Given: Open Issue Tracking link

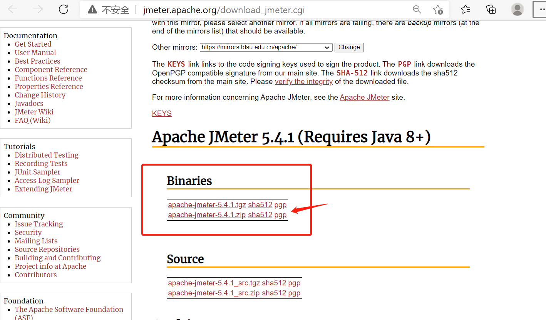Looking at the screenshot, I should [x=39, y=224].
